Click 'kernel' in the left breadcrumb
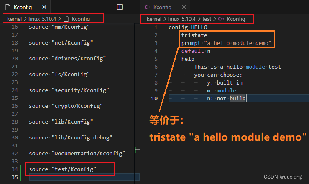Image resolution: width=309 pixels, height=184 pixels. click(x=14, y=19)
